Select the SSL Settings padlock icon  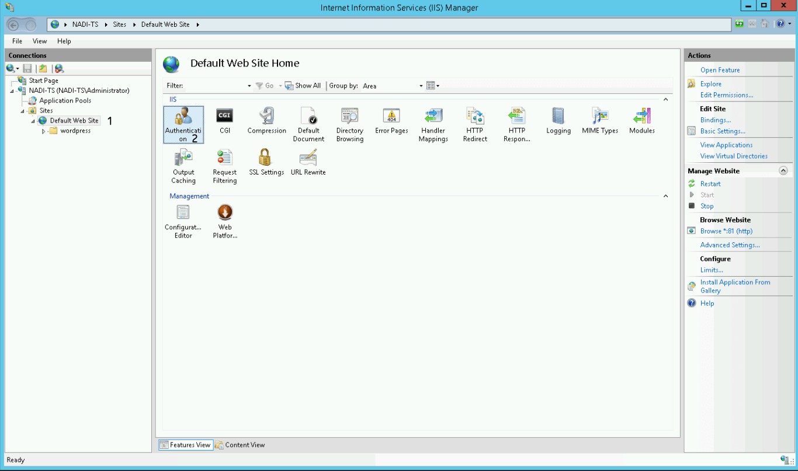point(266,157)
